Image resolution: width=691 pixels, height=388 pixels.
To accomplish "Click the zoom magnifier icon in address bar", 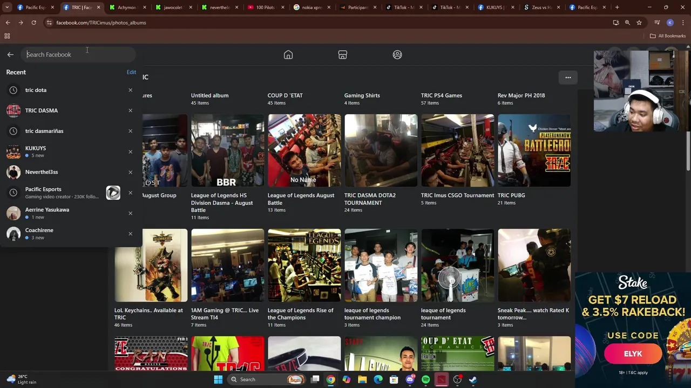I will coord(627,23).
